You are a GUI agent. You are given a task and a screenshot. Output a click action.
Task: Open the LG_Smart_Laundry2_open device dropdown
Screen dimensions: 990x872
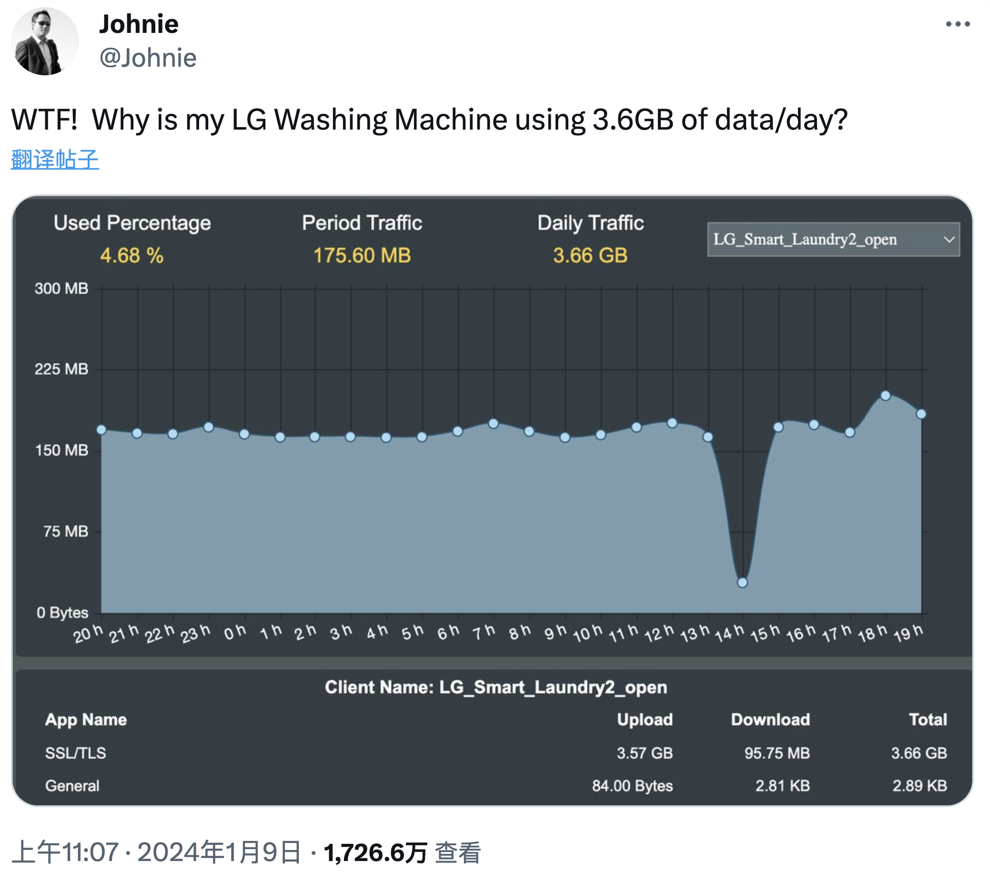point(832,239)
